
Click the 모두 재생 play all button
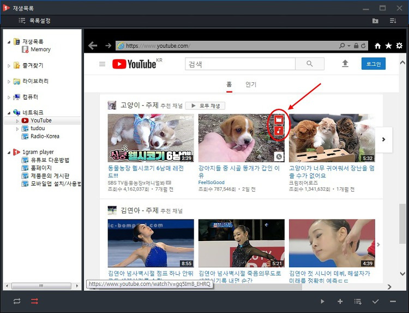click(x=205, y=106)
